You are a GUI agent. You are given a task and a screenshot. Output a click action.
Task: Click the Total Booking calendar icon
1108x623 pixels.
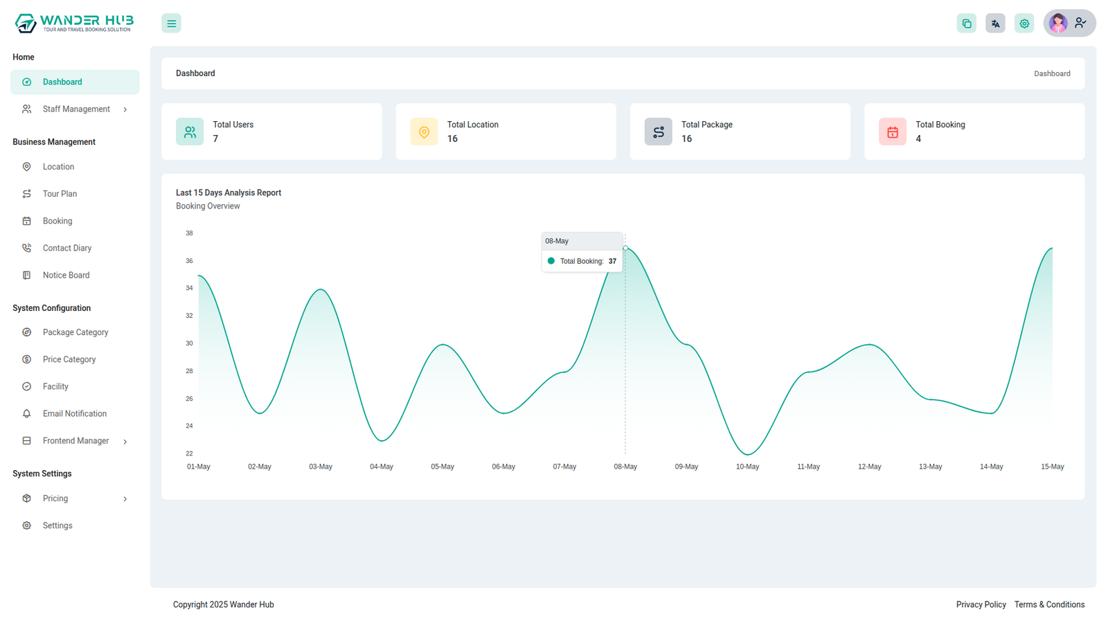tap(892, 132)
